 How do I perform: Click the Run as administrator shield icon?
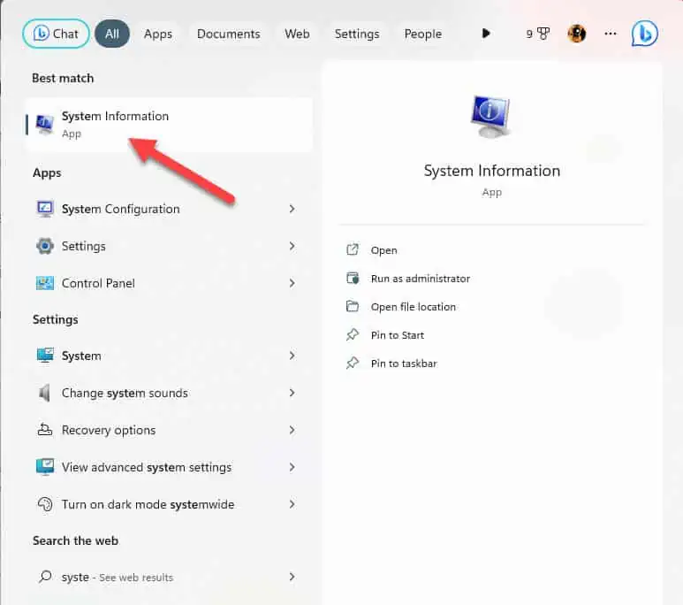[353, 278]
